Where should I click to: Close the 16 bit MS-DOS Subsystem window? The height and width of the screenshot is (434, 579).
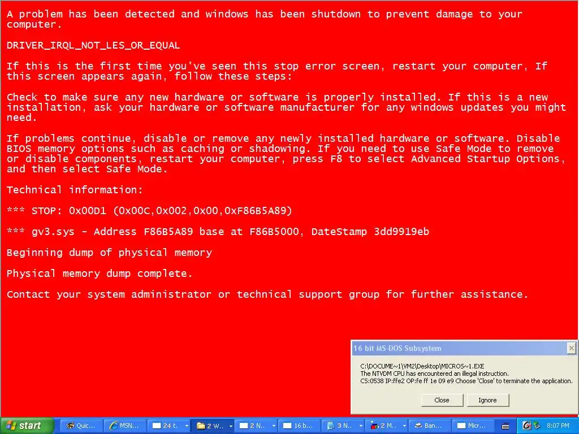click(571, 348)
